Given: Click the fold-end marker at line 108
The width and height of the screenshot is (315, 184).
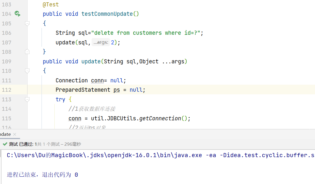Looking at the screenshot, I should tap(27, 51).
